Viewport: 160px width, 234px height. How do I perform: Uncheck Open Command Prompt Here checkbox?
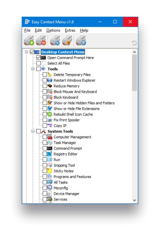(39, 58)
